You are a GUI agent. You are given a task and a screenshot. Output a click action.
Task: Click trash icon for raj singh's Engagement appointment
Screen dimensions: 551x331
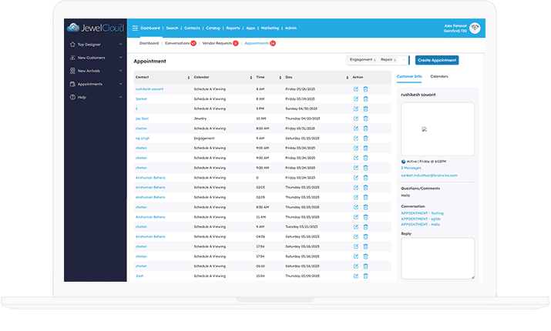[x=365, y=138]
